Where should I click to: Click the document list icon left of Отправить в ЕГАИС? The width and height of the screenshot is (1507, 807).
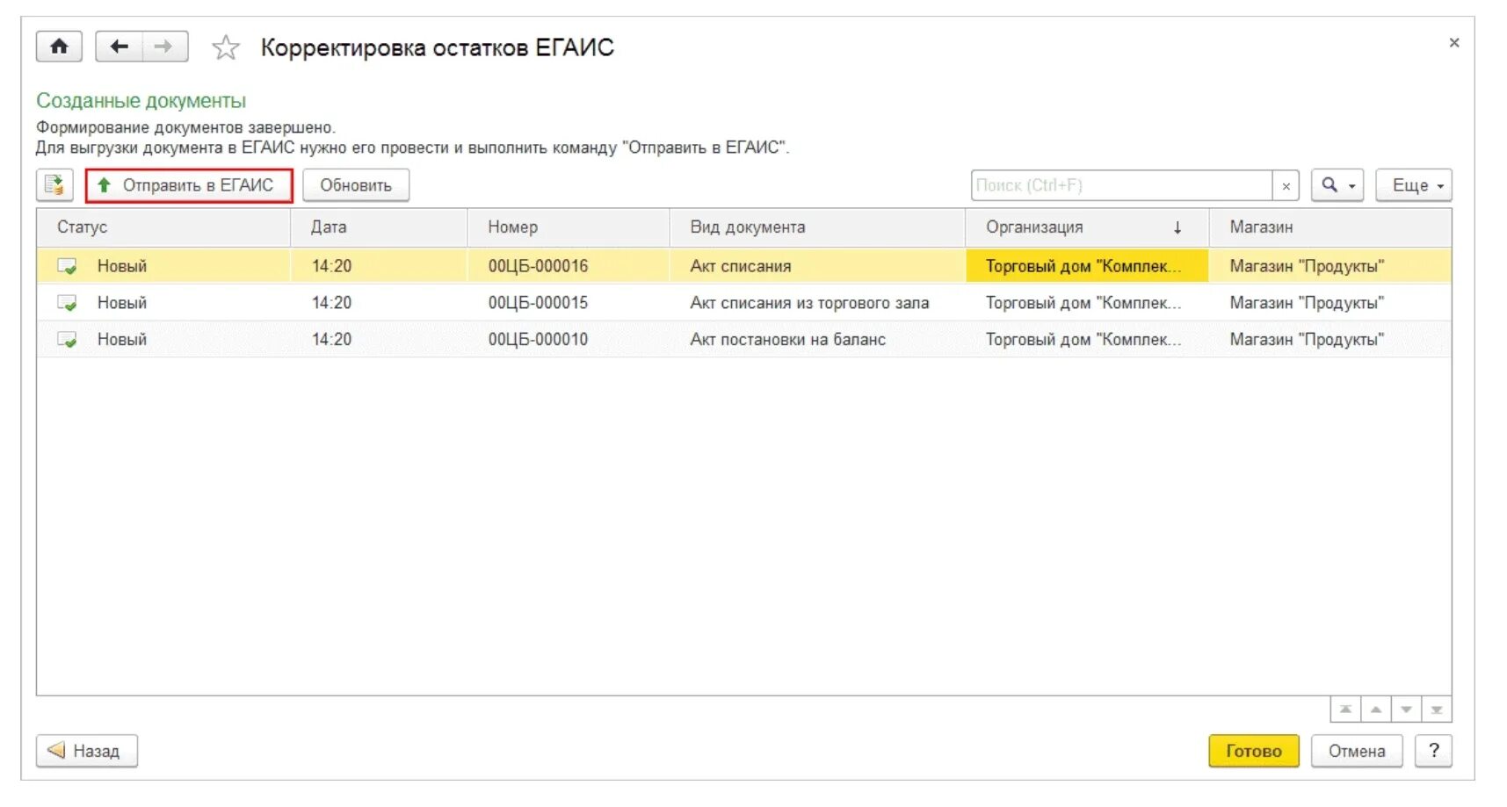pyautogui.click(x=54, y=185)
